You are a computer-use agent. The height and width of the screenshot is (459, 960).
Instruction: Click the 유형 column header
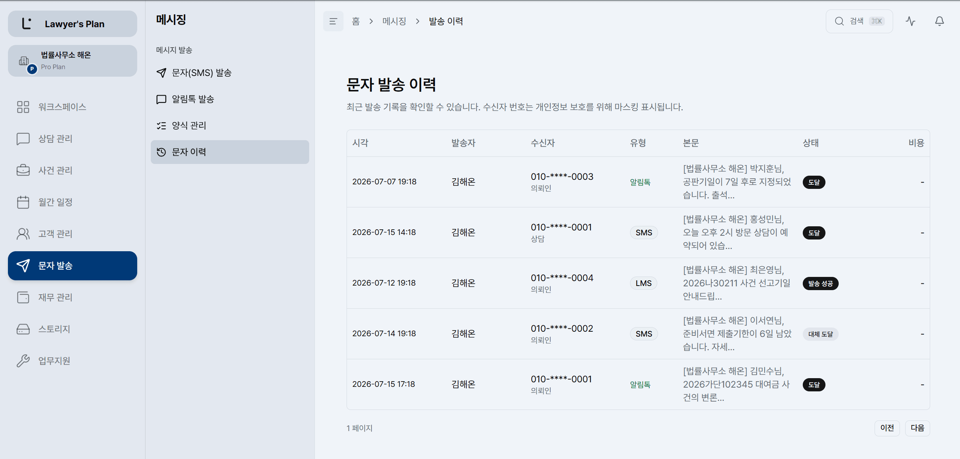point(638,143)
